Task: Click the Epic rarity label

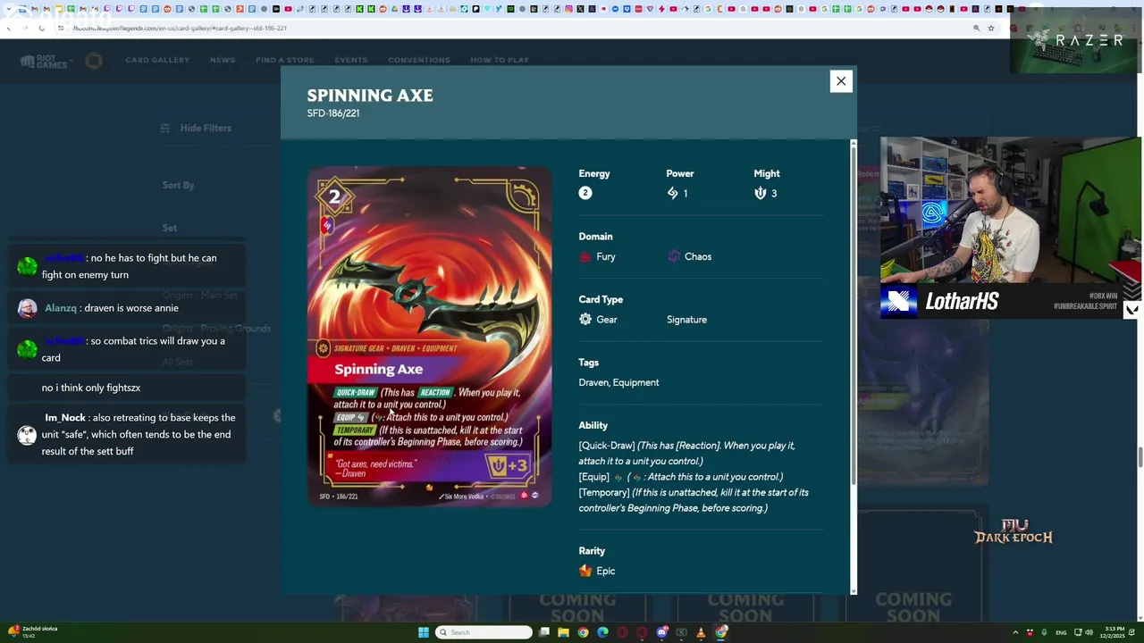Action: (x=606, y=571)
